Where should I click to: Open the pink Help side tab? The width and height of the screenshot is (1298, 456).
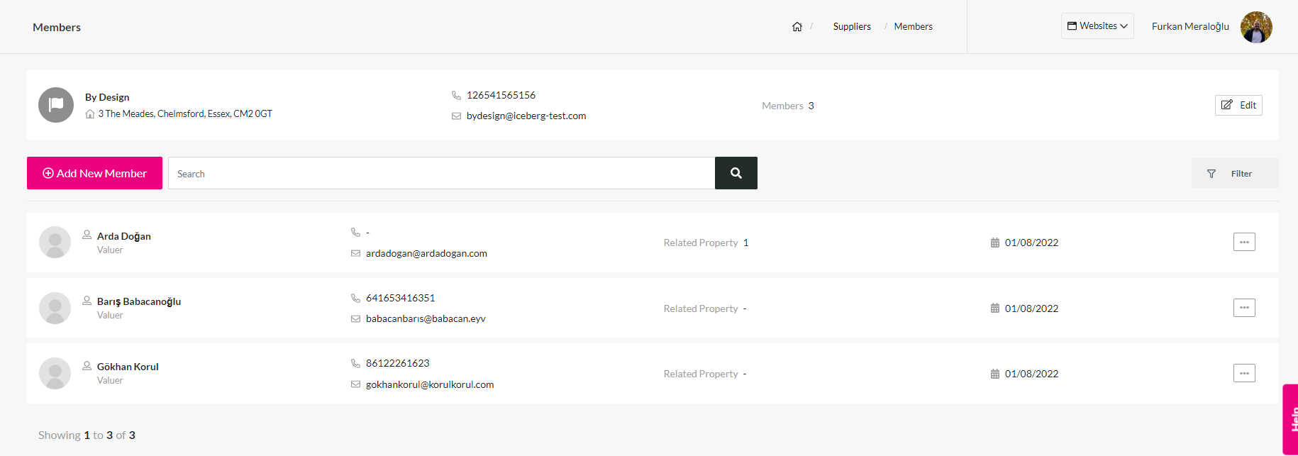[x=1290, y=419]
